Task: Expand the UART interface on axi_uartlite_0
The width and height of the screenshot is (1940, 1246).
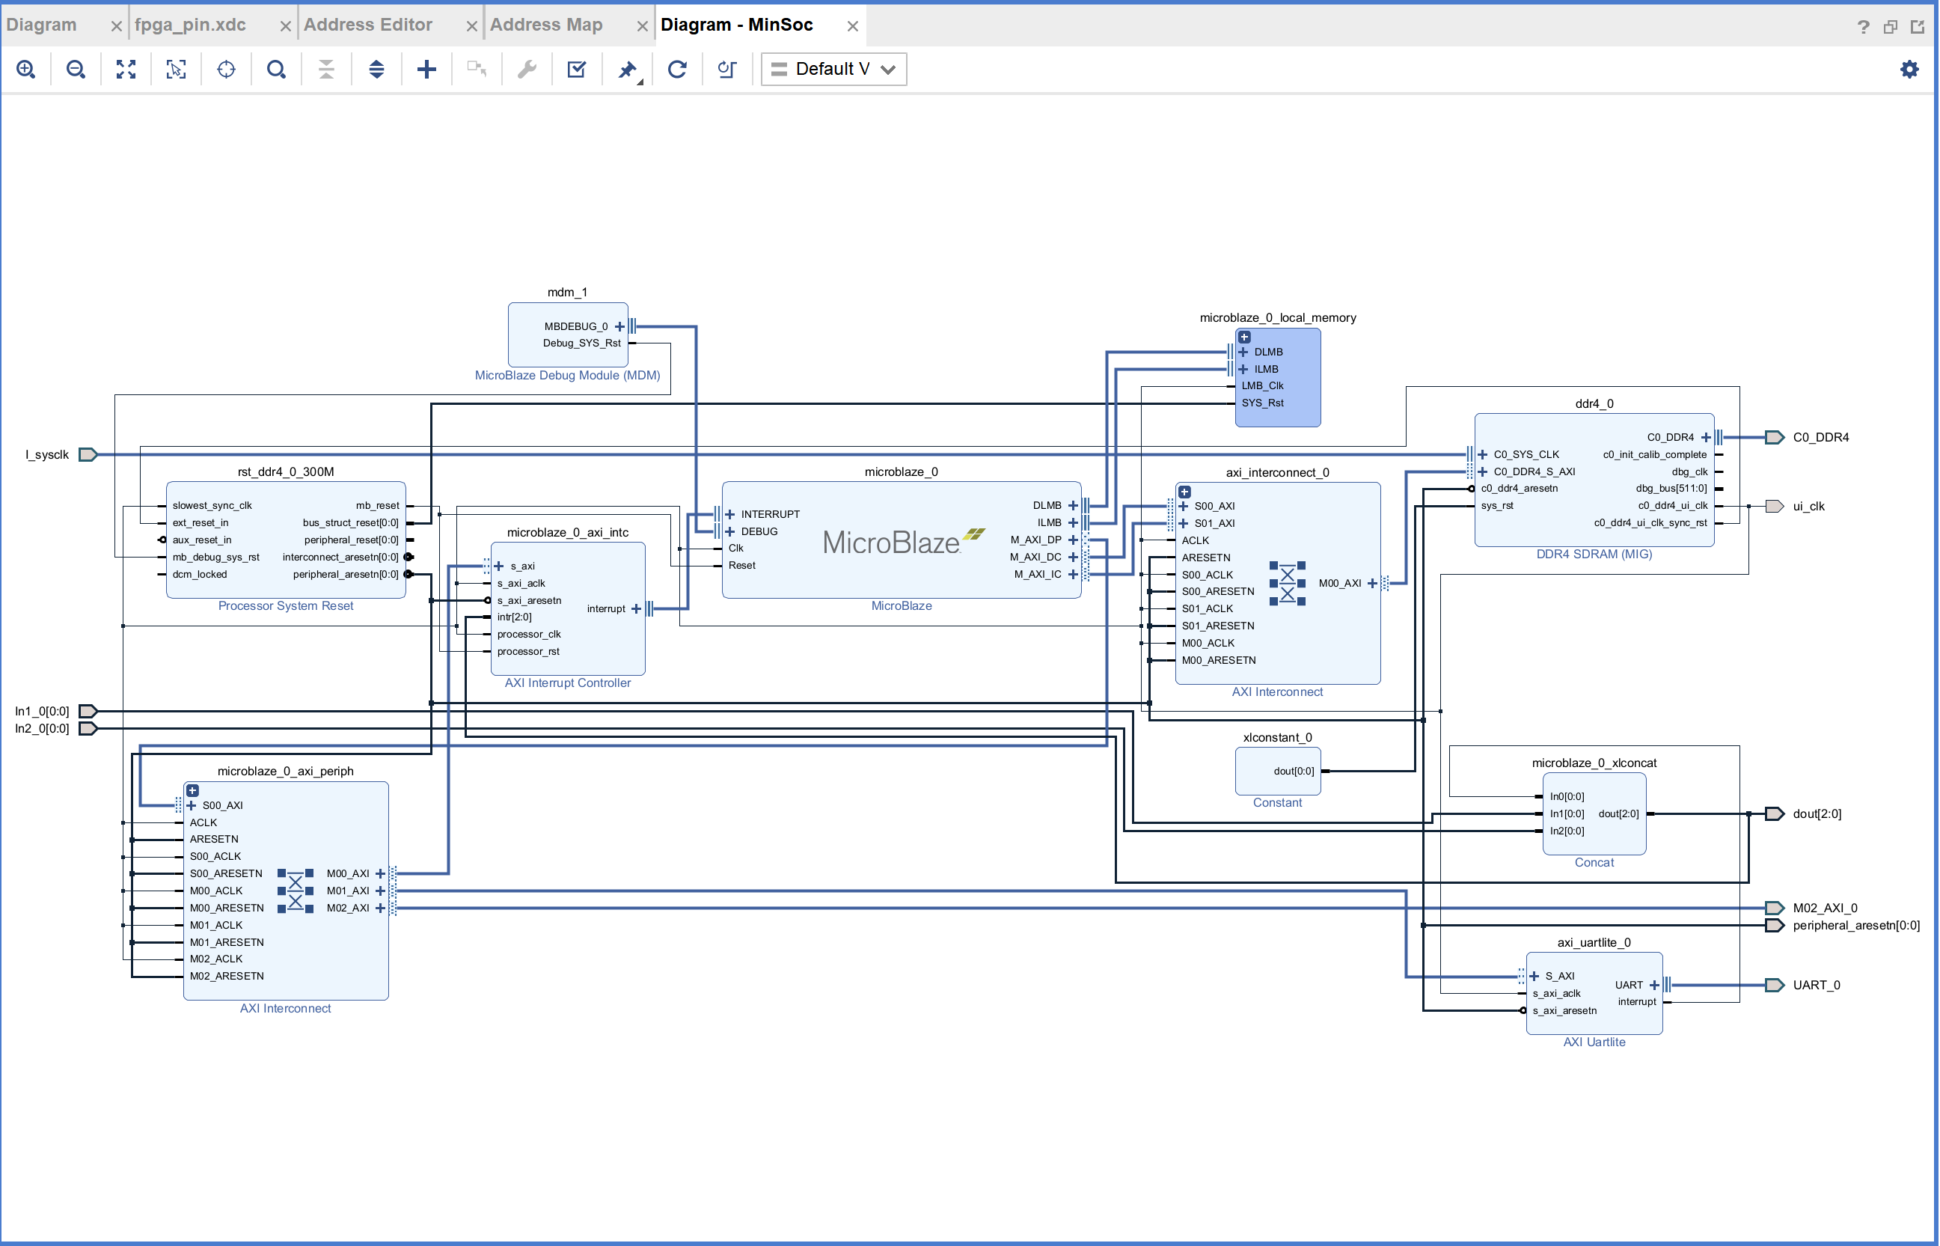Action: (1654, 986)
